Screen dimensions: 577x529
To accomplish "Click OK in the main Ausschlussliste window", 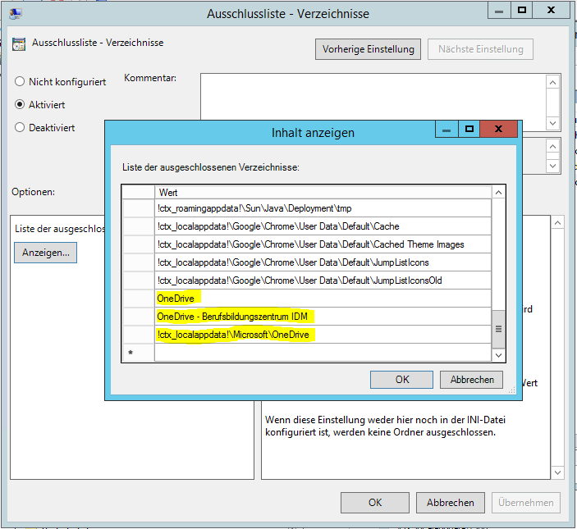I will tap(374, 503).
